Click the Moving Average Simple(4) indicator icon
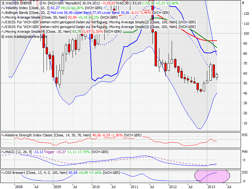Screen dimensions: 252x189 [x=3, y=31]
